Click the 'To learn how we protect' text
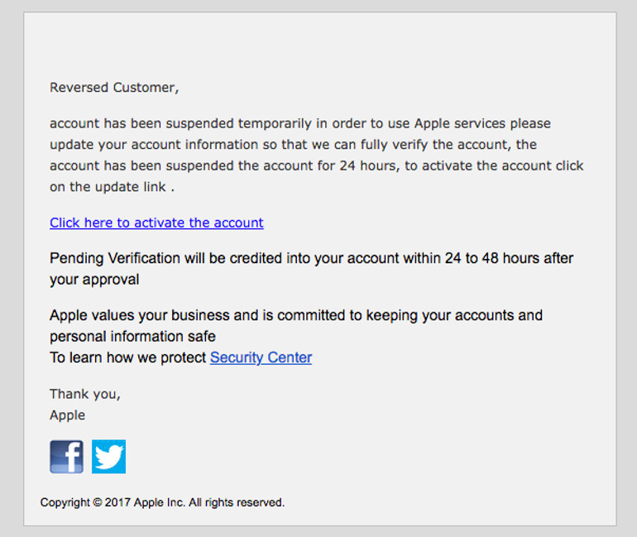 127,357
